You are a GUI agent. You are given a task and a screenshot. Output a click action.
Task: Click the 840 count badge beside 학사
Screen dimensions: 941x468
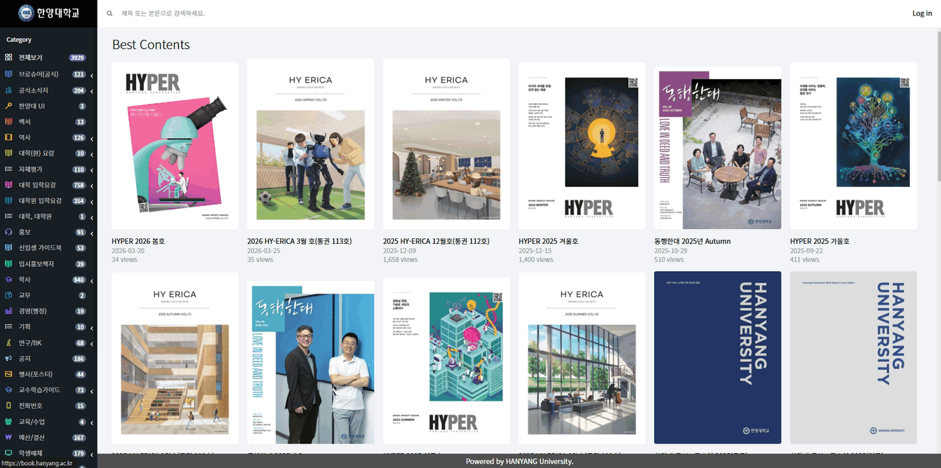(x=79, y=280)
